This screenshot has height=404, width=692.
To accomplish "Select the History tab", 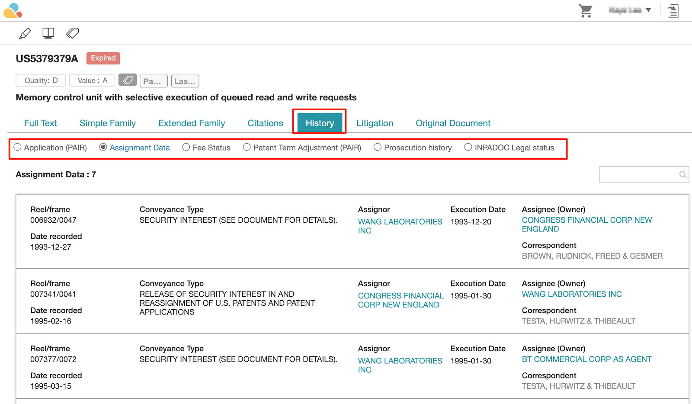I will 320,123.
